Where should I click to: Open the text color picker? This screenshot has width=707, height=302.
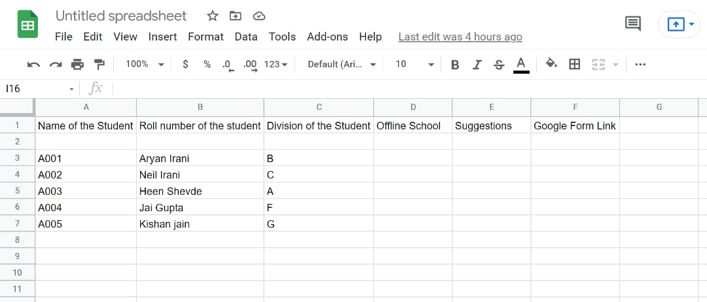(x=521, y=65)
